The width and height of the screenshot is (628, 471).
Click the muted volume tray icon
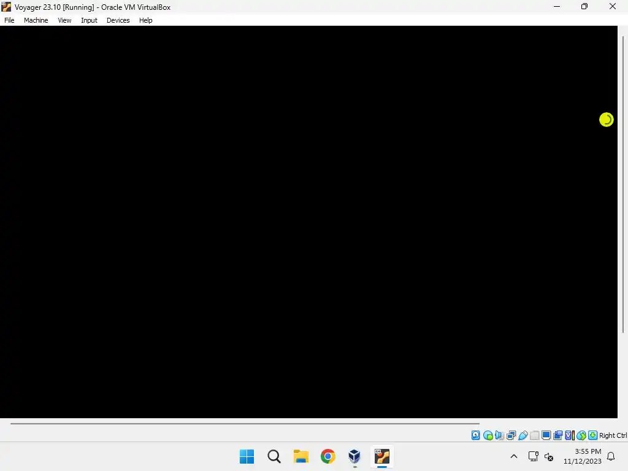[x=549, y=456]
